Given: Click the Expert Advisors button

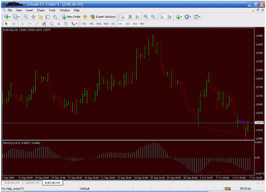Looking at the screenshot, I should [x=103, y=17].
